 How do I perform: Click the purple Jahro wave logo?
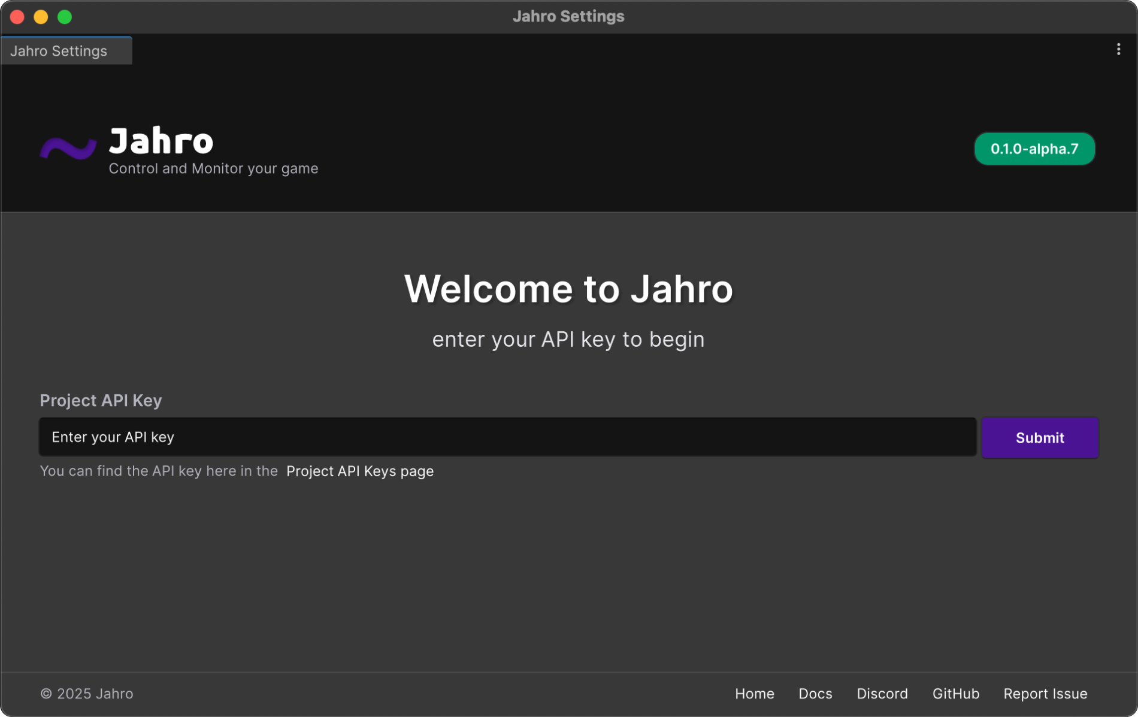pos(68,148)
